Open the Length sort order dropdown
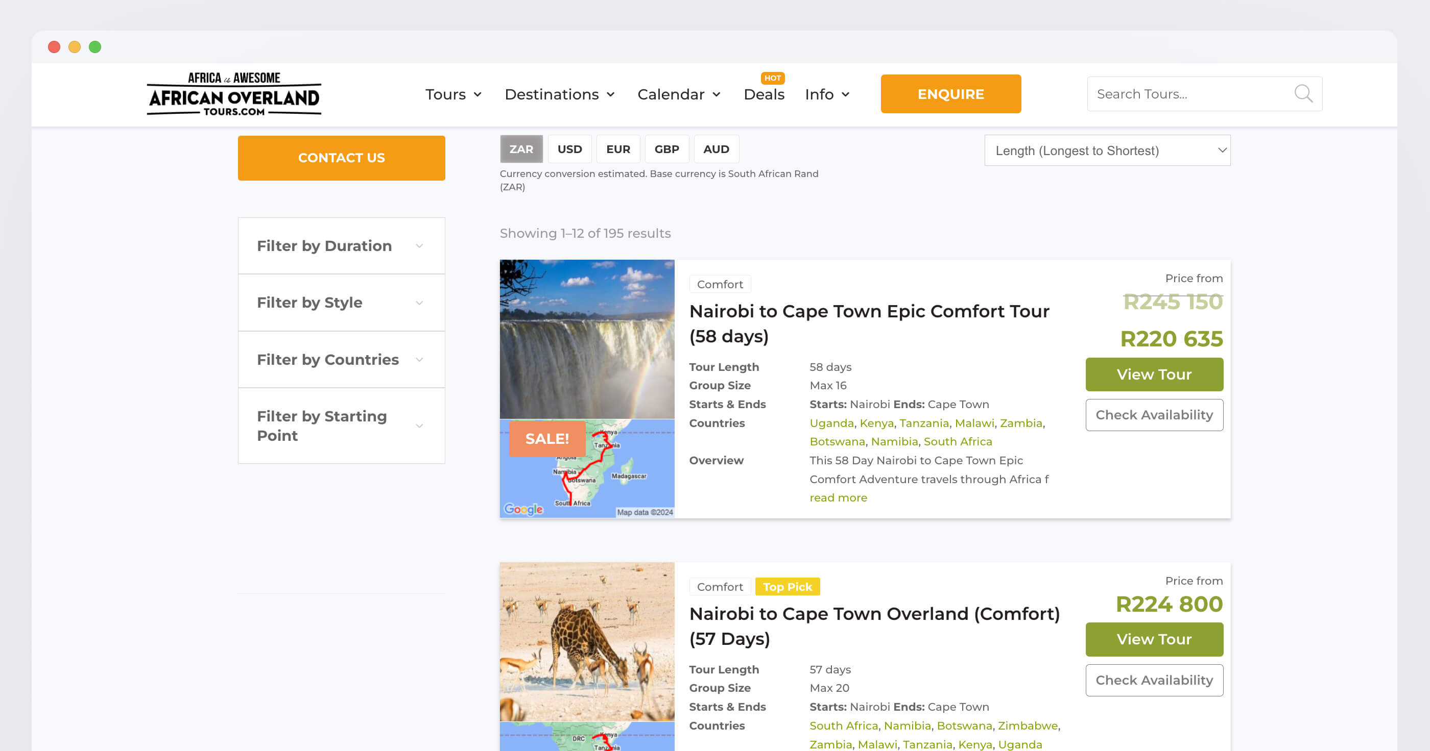1430x751 pixels. pos(1107,151)
